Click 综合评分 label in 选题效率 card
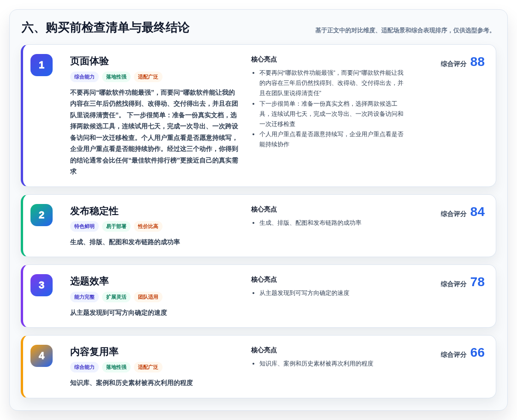517x420 pixels. 454,284
